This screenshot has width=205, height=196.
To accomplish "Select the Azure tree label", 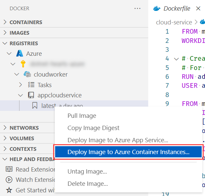I will (34, 53).
